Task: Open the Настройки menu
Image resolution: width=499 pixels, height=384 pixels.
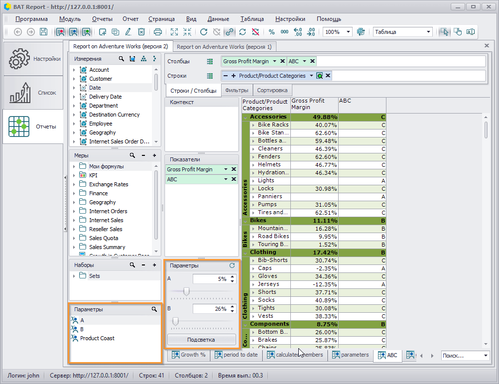Action: [290, 19]
